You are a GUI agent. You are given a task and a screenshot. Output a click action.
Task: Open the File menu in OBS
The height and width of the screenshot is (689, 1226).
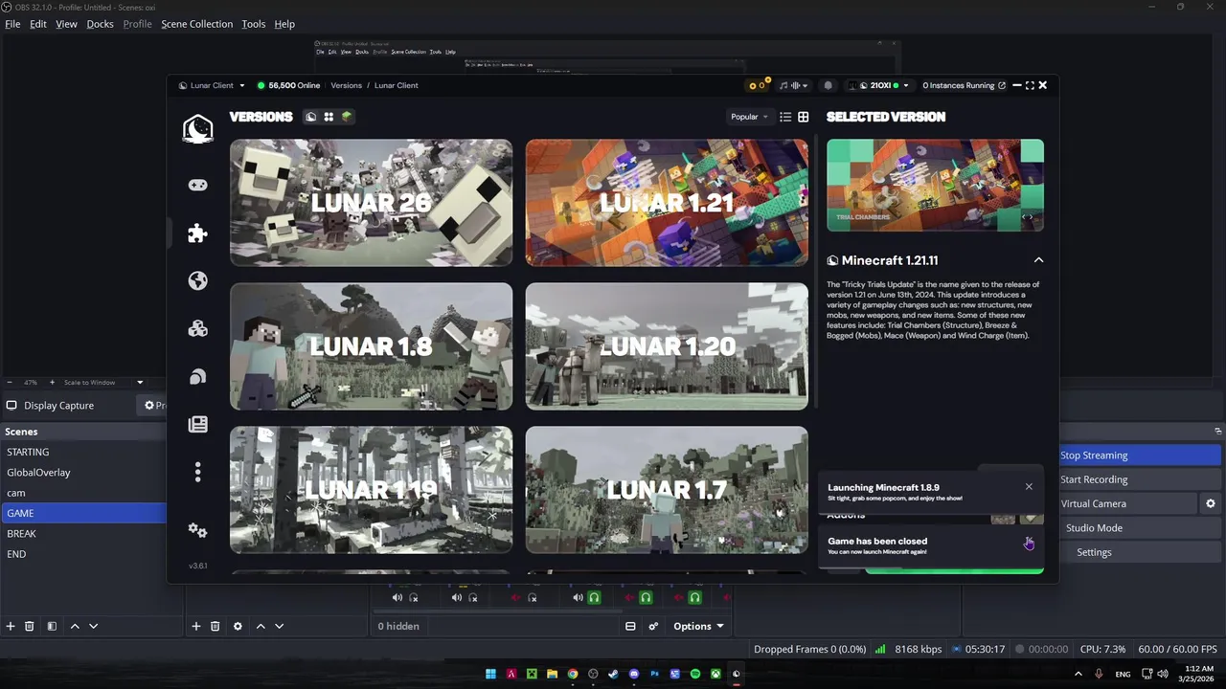(x=12, y=24)
